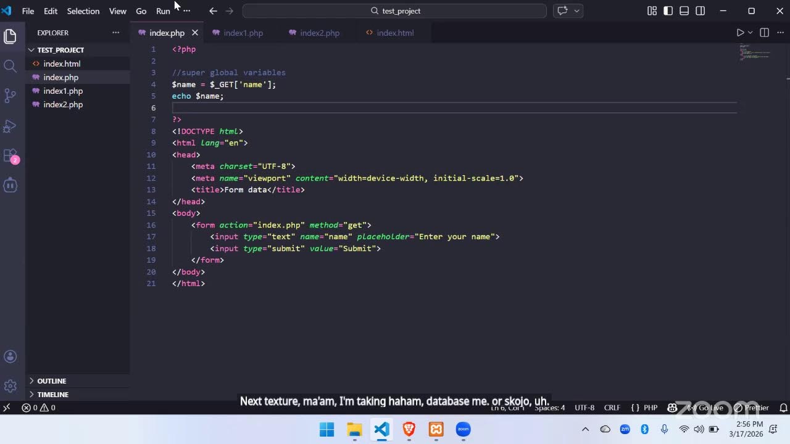
Task: Change CRLF line ending setting
Action: 612,408
